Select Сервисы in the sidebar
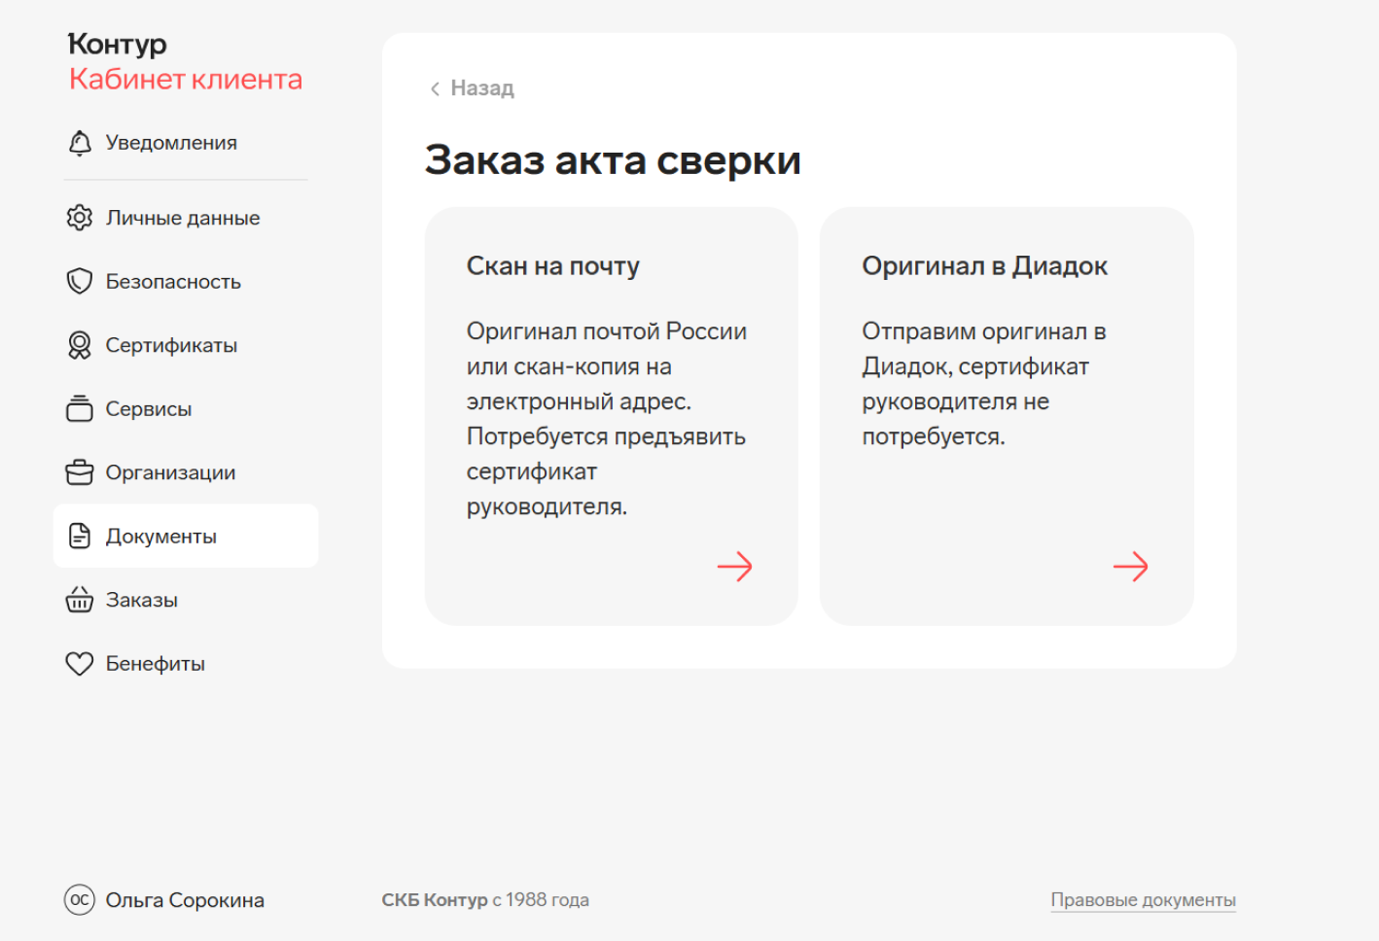Screen dimensions: 1379x941 pyautogui.click(x=186, y=408)
